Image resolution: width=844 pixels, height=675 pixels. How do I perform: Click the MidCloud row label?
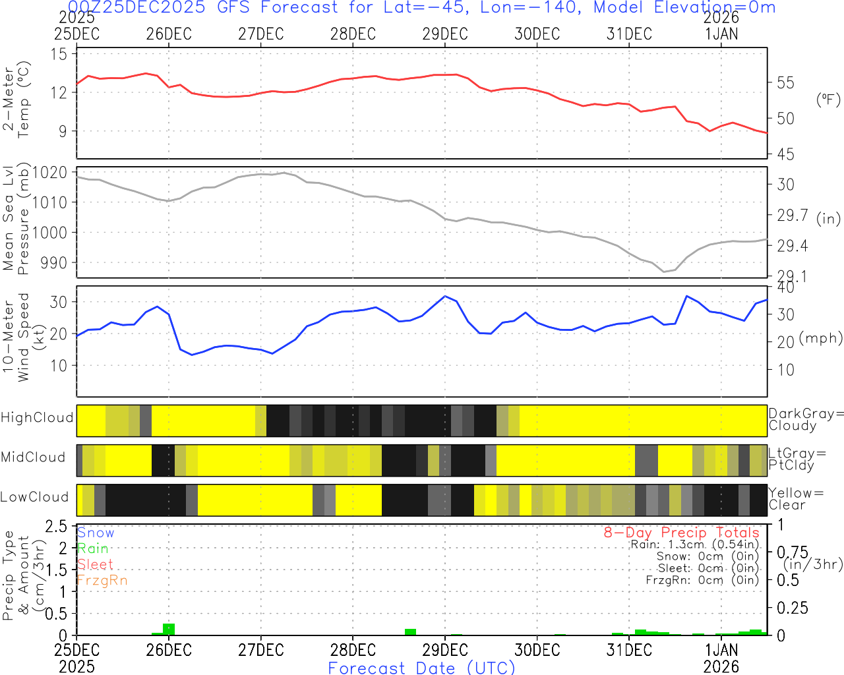pos(33,457)
